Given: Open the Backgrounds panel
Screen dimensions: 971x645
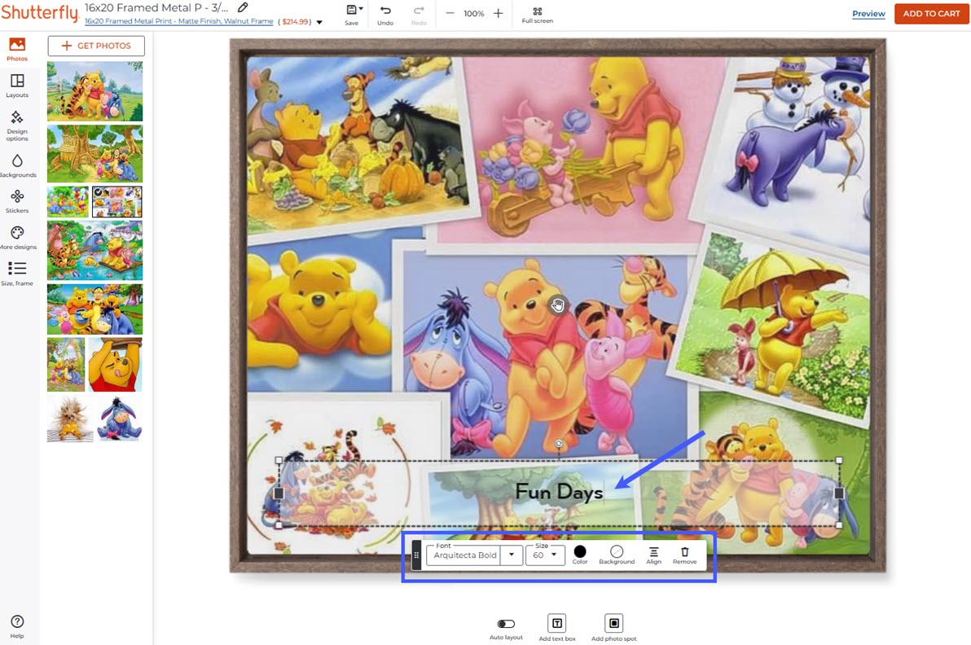Looking at the screenshot, I should [17, 165].
